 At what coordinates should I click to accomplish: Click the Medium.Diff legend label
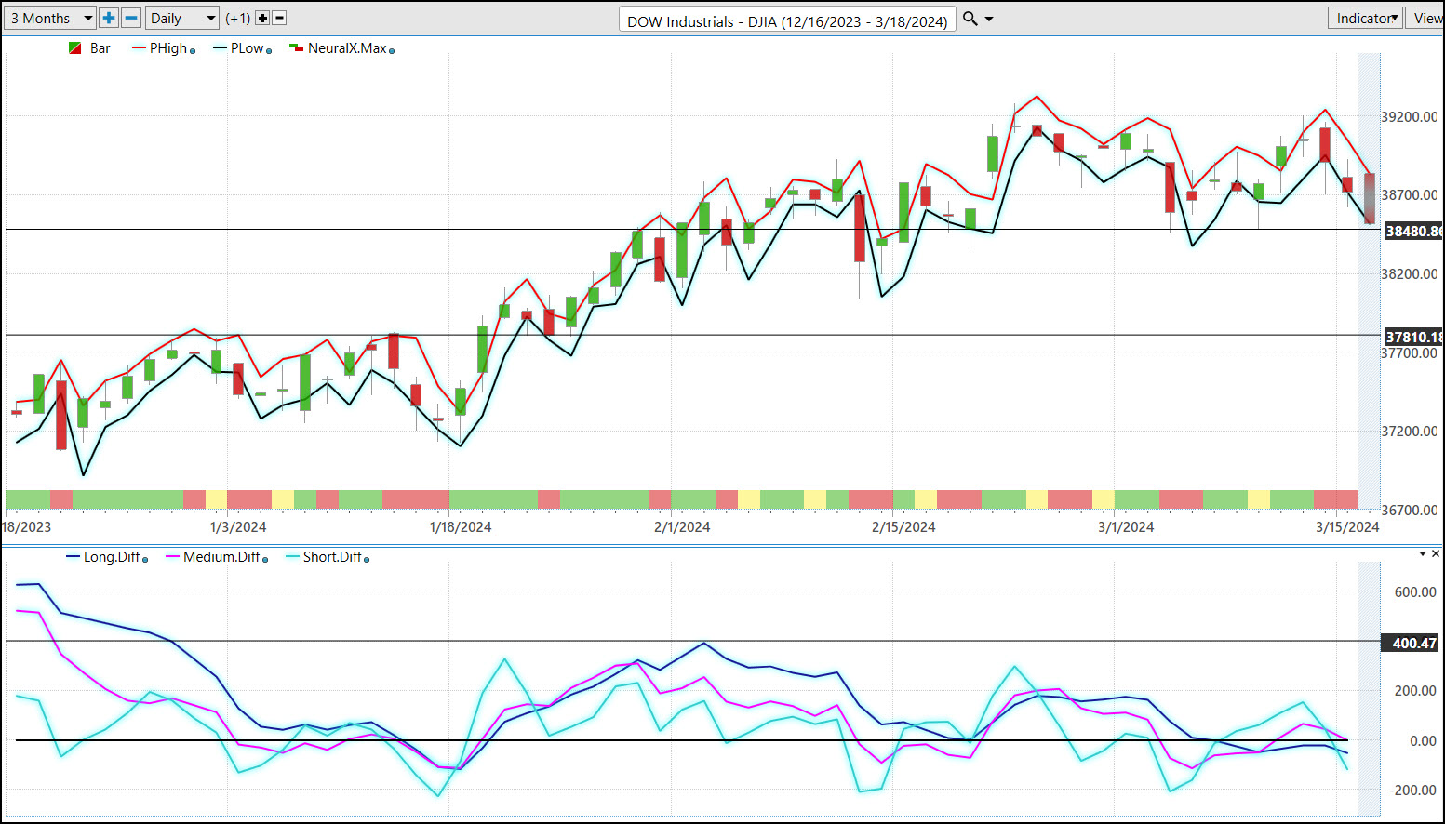(221, 557)
